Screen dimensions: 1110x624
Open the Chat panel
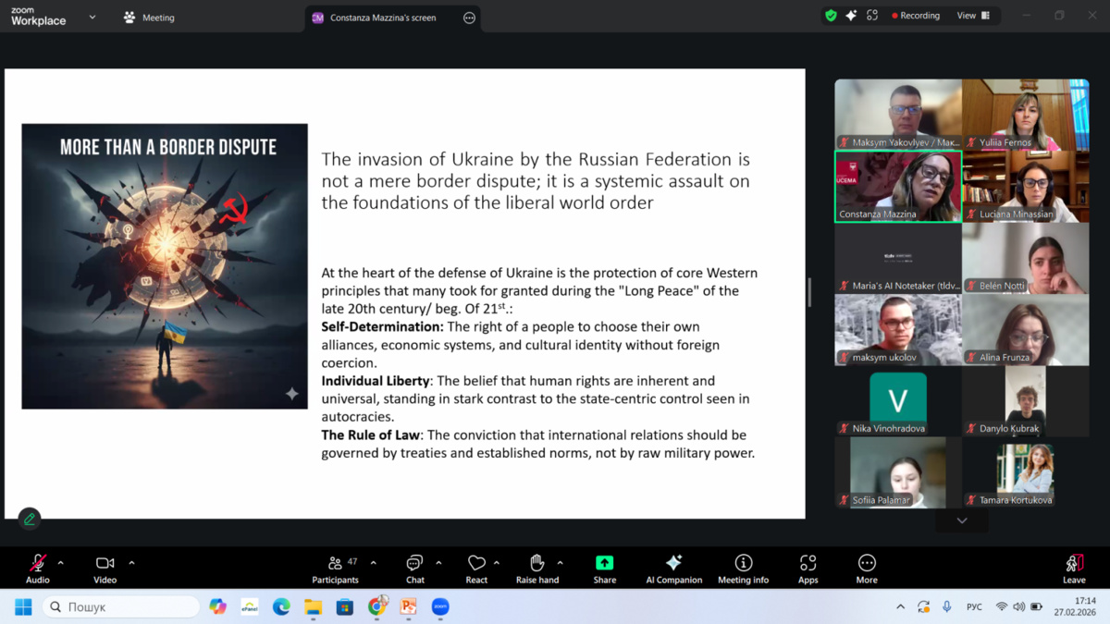[x=414, y=568]
